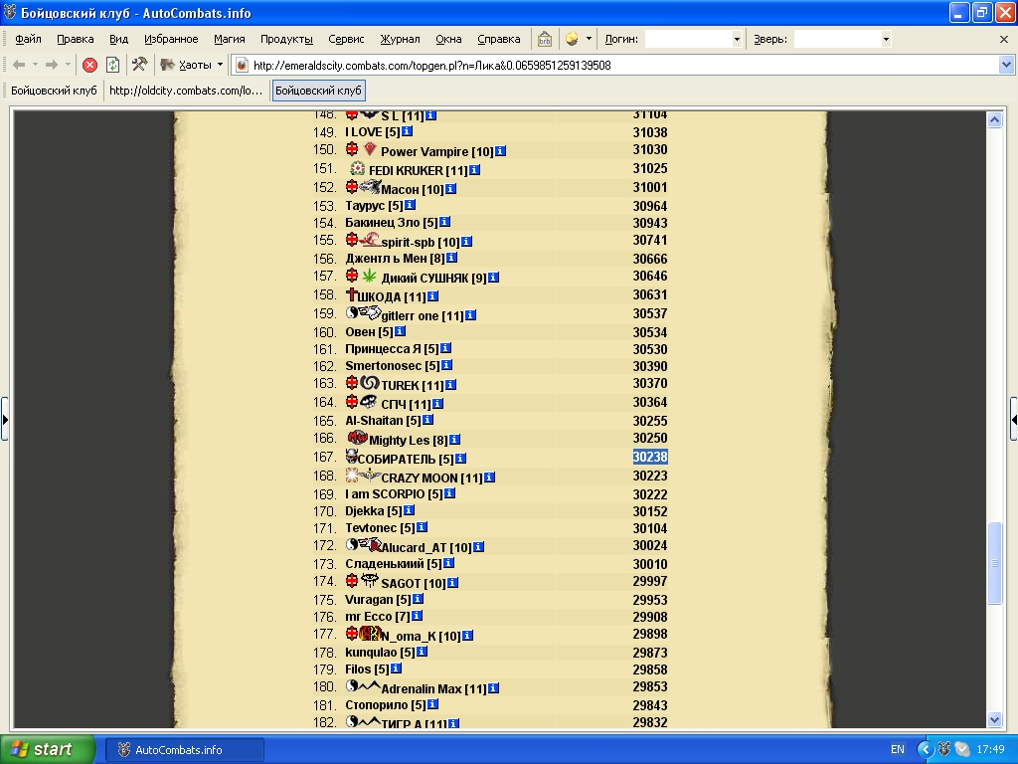Viewport: 1018px width, 764px height.
Task: Open player link Power Vampire [10]
Action: (437, 151)
